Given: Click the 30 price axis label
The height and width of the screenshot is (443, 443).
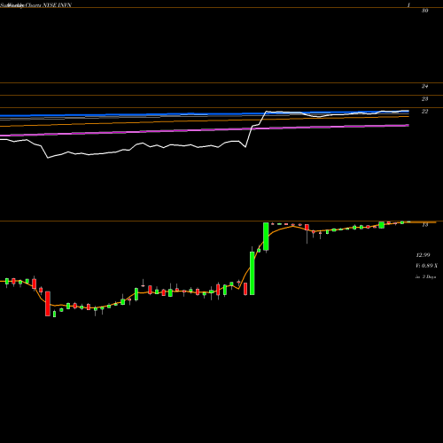Looking at the screenshot, I should point(424,11).
